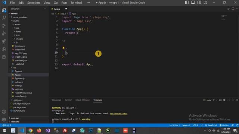Toggle secondary side bar layout icon
This screenshot has width=239, height=134.
199,3
